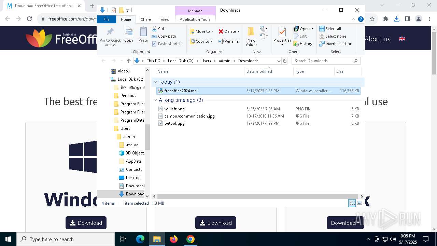Click Select all
The height and width of the screenshot is (246, 437).
click(x=330, y=29)
